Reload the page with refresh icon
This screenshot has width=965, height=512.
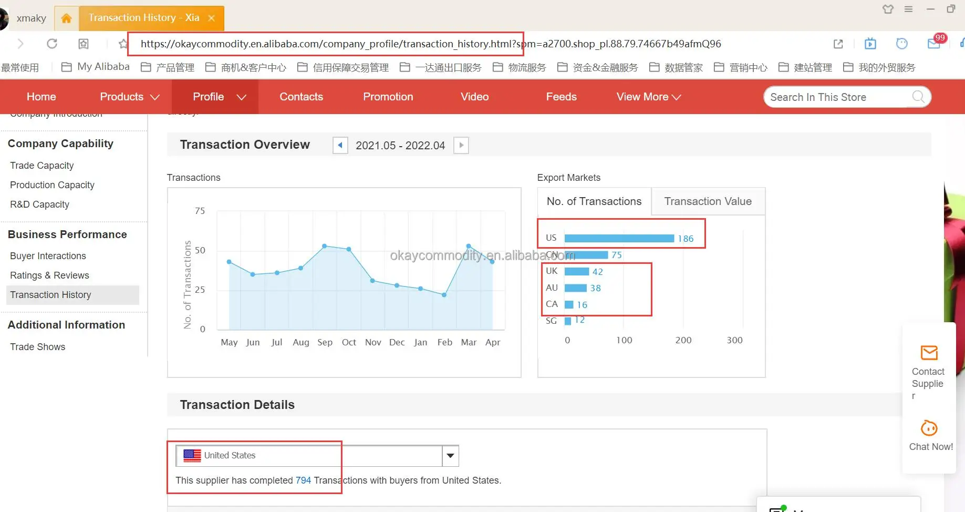tap(52, 44)
